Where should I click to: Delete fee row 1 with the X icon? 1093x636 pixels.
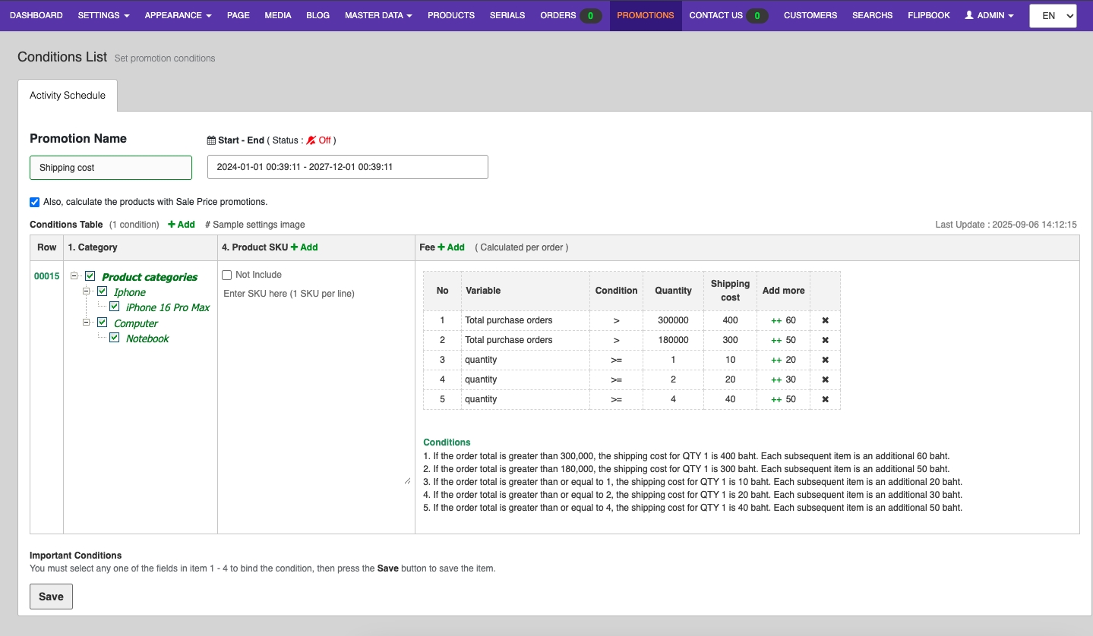(x=825, y=320)
